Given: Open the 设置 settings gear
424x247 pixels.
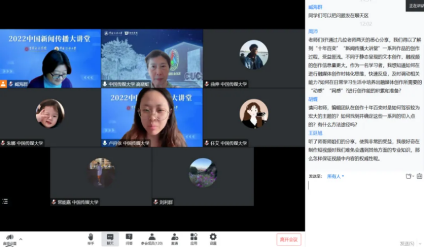Looking at the screenshot, I should 213,238.
